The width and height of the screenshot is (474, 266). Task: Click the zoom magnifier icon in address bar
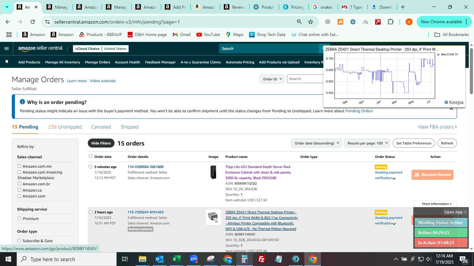299,22
